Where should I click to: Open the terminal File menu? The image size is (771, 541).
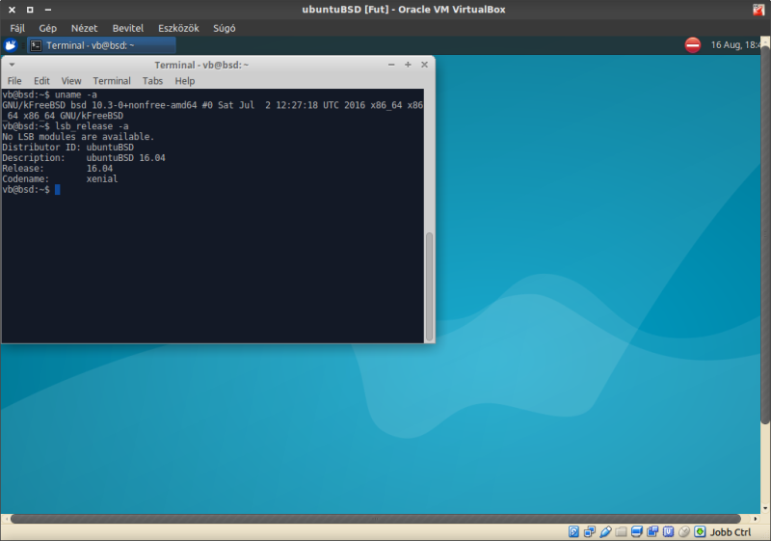click(x=14, y=81)
